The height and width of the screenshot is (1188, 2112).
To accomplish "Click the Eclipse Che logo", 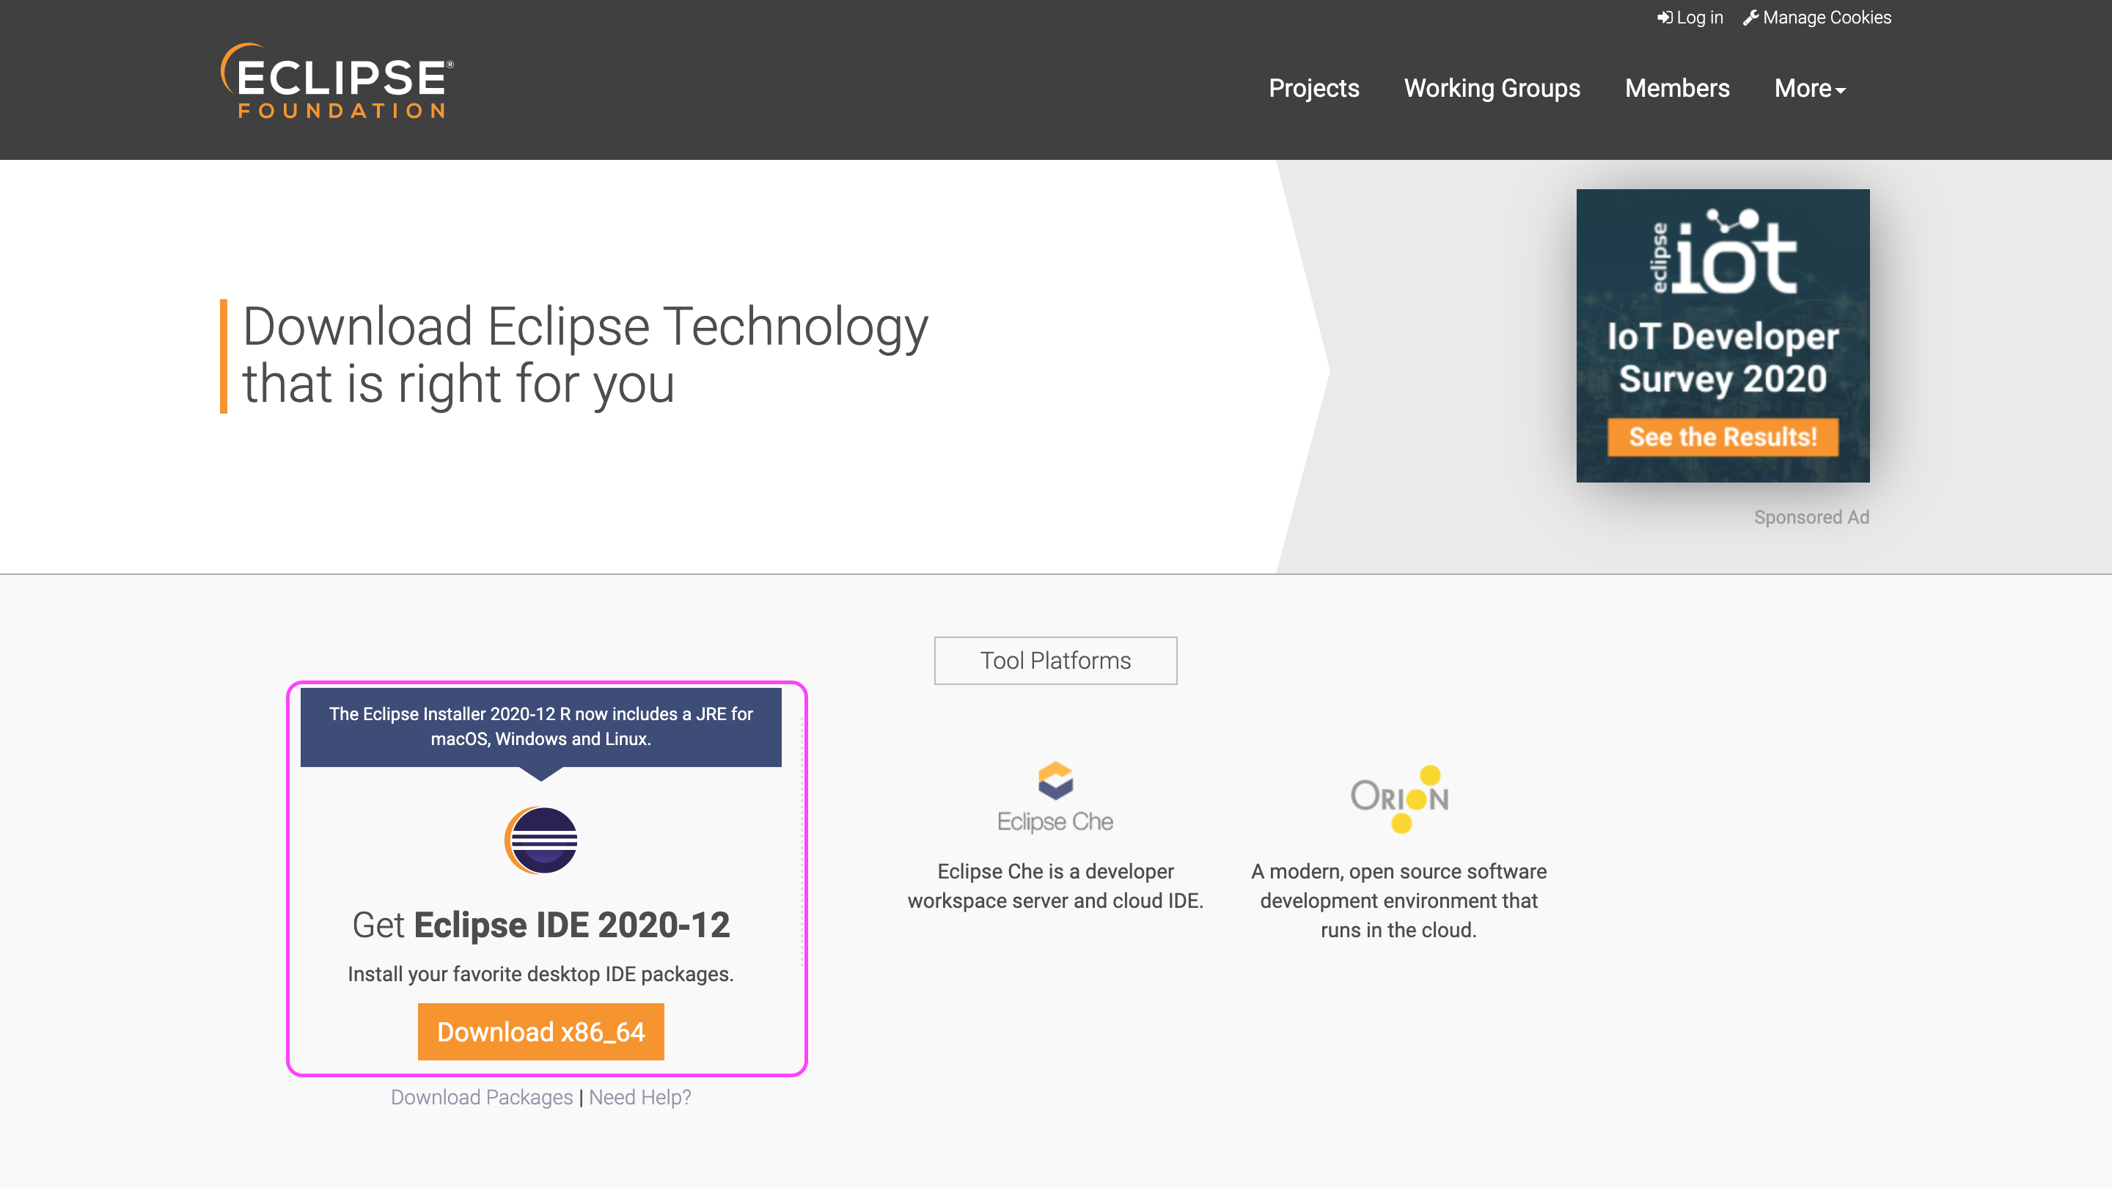I will tap(1055, 798).
